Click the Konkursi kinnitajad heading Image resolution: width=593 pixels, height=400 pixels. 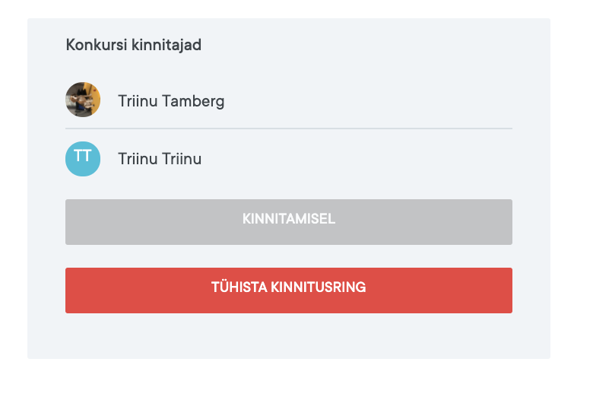tap(134, 45)
